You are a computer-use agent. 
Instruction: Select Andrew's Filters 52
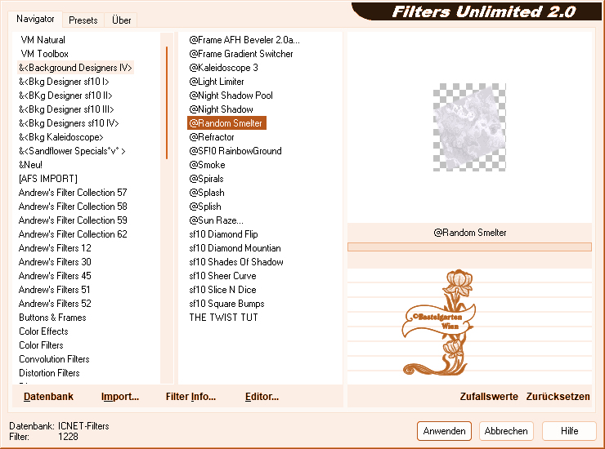55,304
